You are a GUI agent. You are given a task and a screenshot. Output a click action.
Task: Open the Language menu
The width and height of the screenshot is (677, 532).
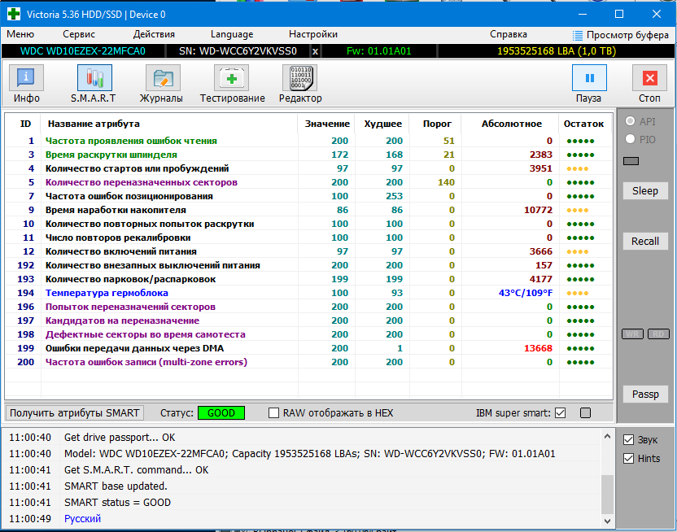[x=232, y=34]
